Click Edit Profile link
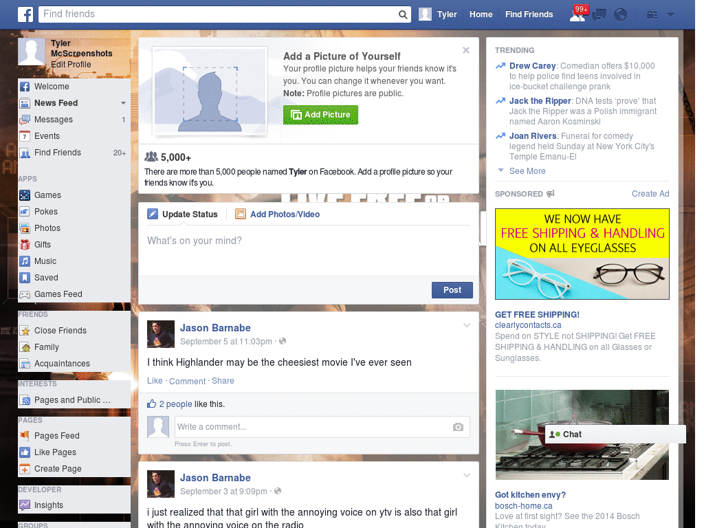 click(71, 64)
